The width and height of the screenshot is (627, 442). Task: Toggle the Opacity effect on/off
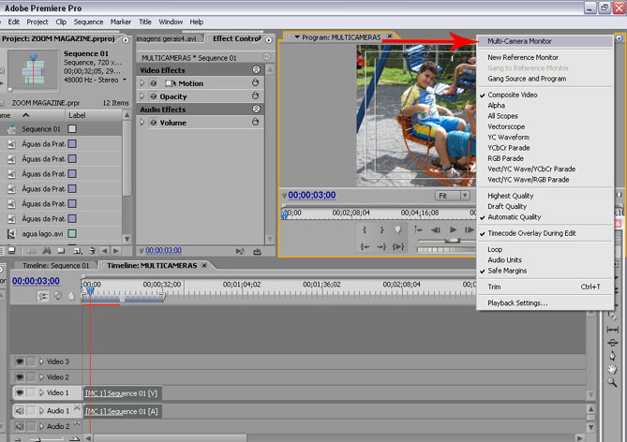point(153,96)
